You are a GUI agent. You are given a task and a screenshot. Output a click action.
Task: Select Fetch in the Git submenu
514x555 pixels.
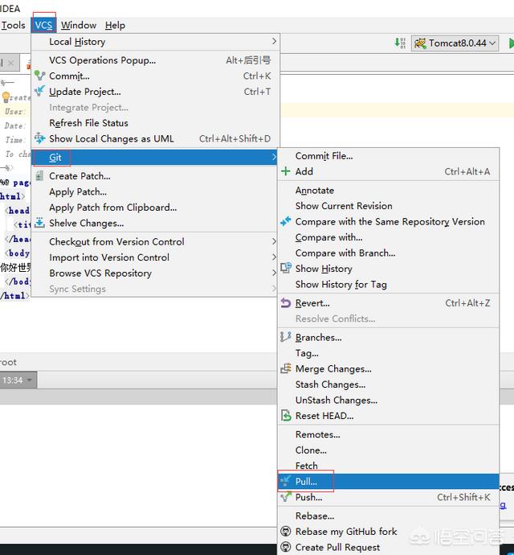(307, 466)
